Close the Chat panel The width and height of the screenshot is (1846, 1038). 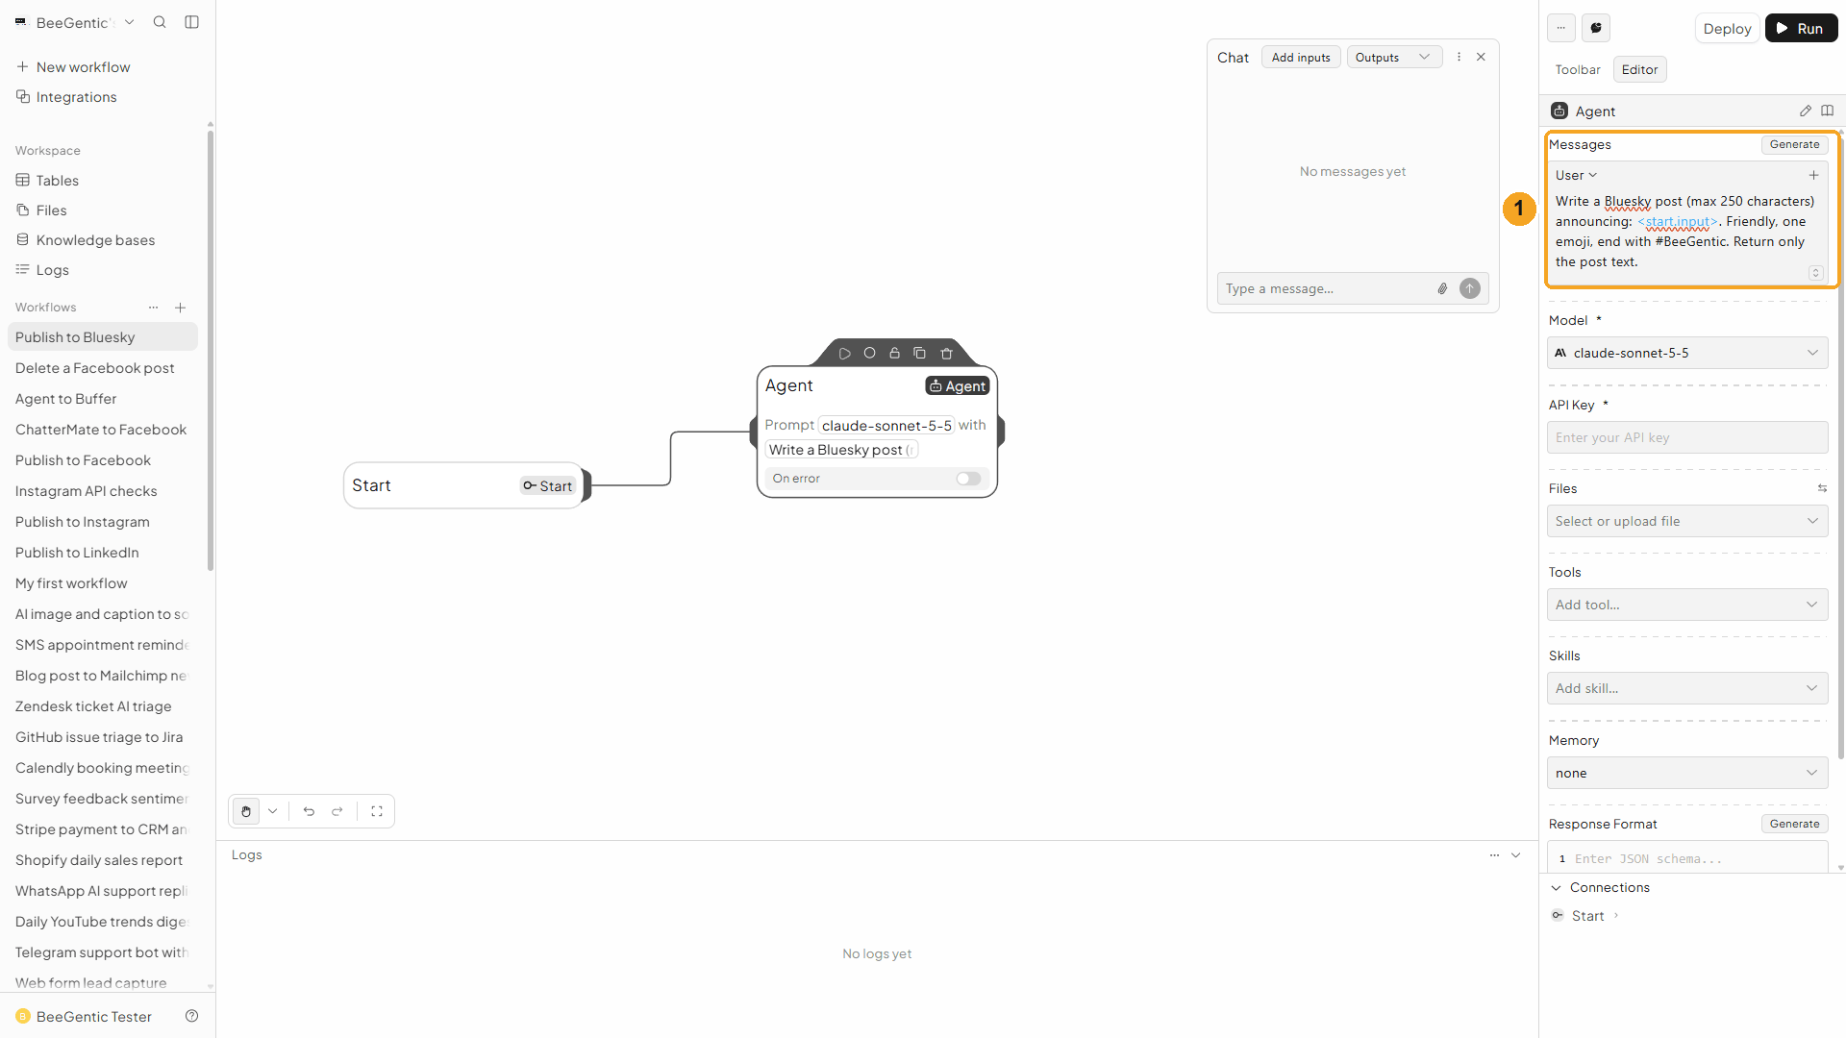tap(1481, 57)
